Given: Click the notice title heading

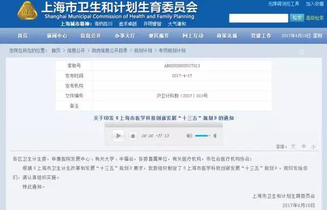Looking at the screenshot, I should tap(163, 118).
